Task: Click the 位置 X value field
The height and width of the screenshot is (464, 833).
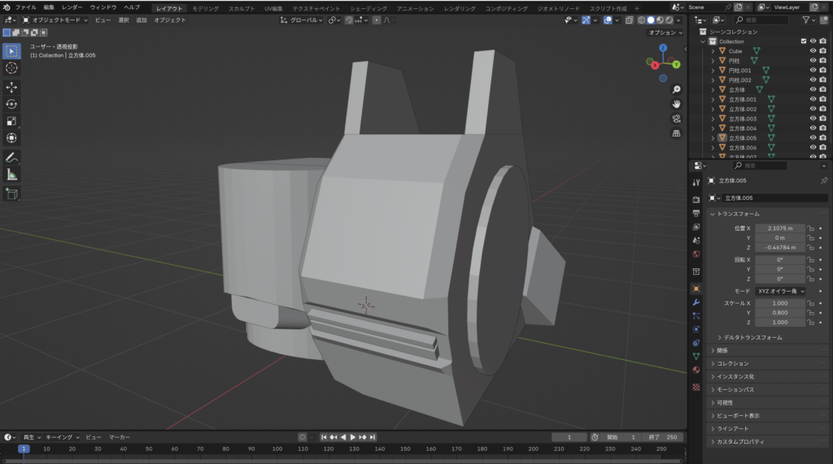Action: point(779,228)
